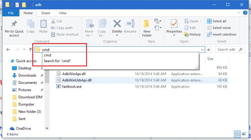Click Select all
This screenshot has height=140, width=251.
[216, 21]
